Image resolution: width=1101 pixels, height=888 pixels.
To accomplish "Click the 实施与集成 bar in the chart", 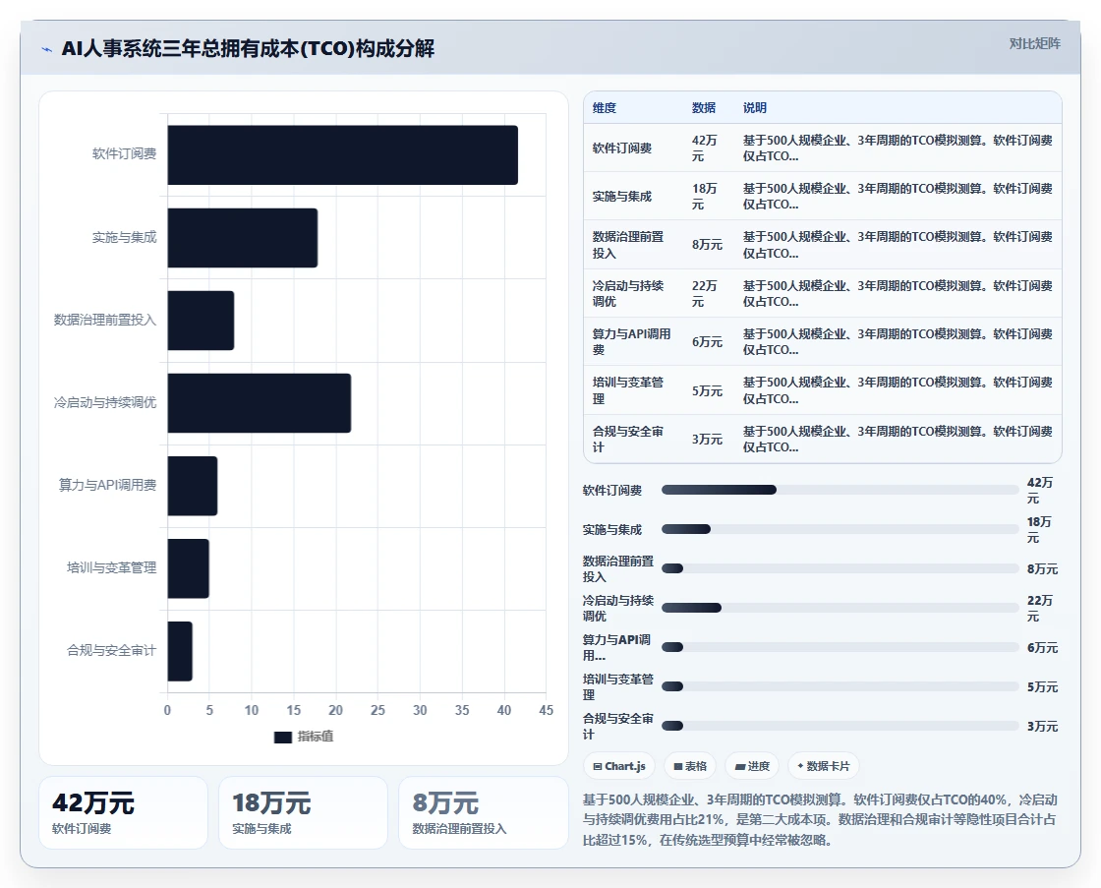I will click(x=242, y=237).
